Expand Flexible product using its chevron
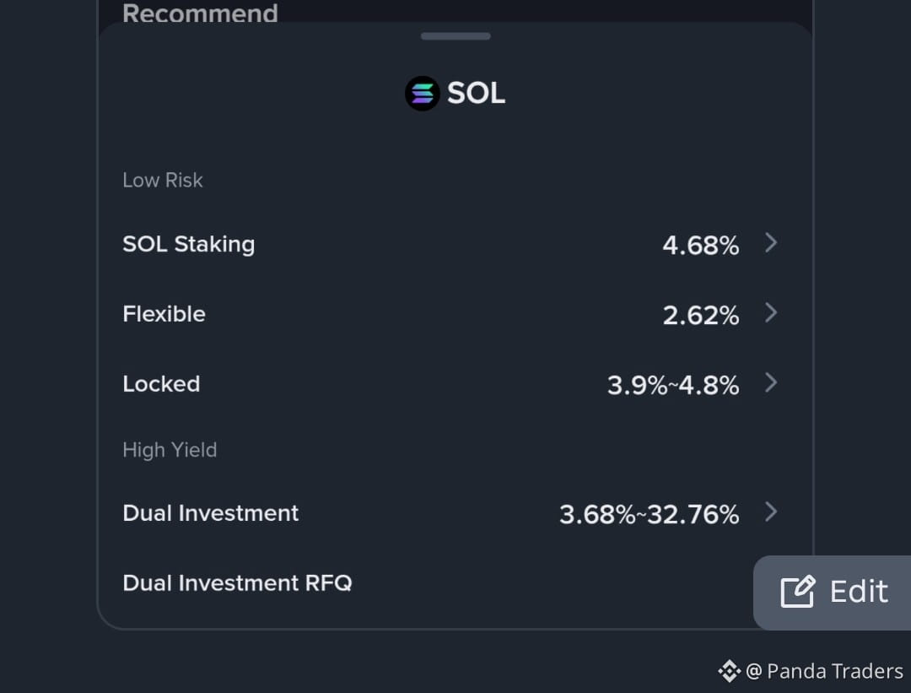 [771, 313]
